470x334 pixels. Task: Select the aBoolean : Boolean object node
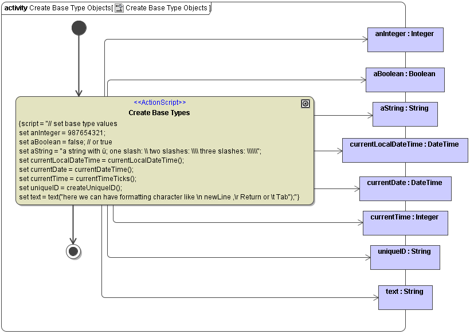(405, 80)
